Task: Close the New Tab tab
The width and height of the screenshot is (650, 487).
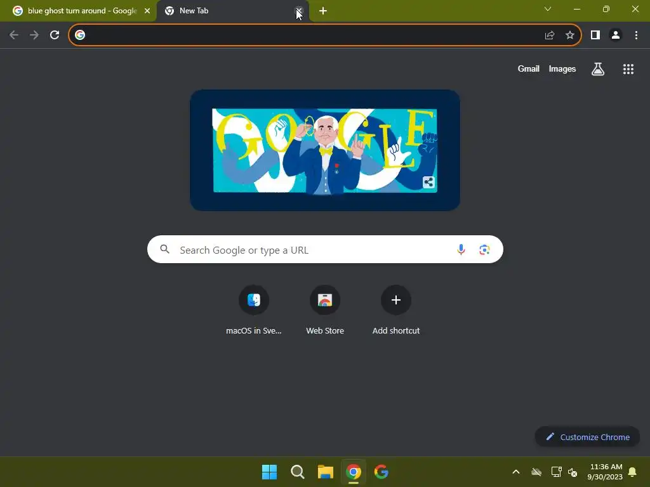Action: [298, 11]
